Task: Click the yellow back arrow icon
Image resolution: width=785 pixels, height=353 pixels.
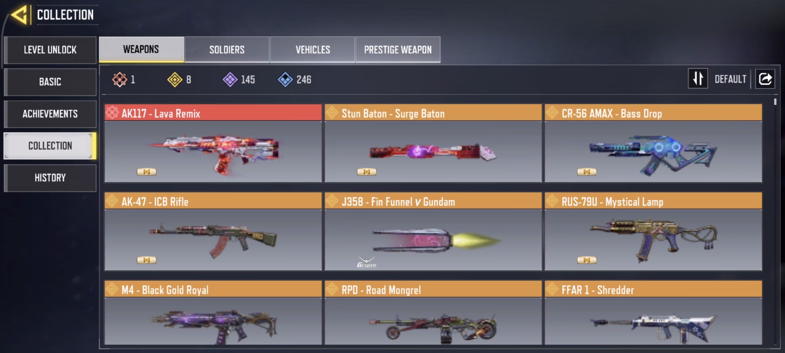Action: point(19,15)
